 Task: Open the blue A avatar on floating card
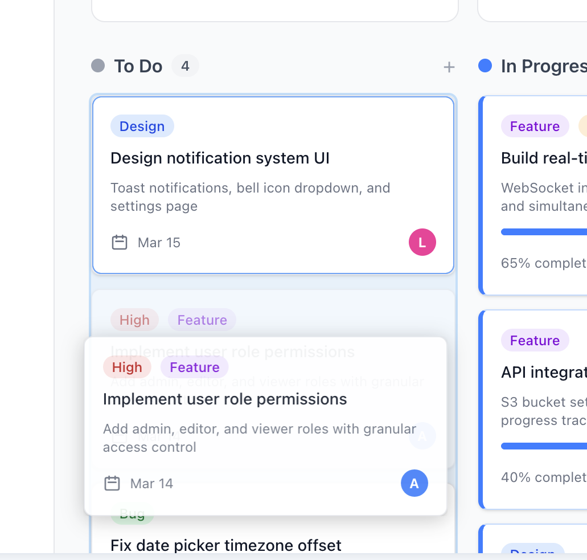pos(414,484)
